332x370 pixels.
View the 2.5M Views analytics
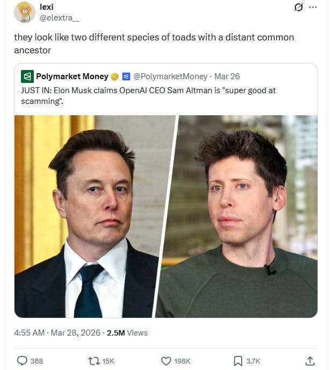click(x=127, y=333)
